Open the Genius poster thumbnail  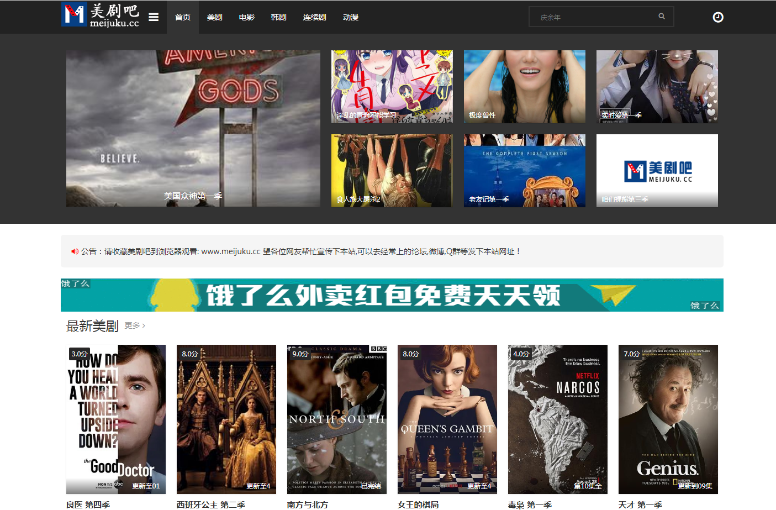click(668, 419)
